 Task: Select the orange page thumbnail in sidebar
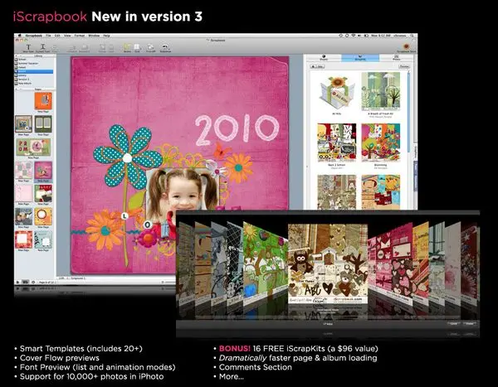43,101
